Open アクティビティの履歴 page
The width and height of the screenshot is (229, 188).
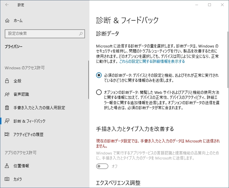click(x=44, y=134)
